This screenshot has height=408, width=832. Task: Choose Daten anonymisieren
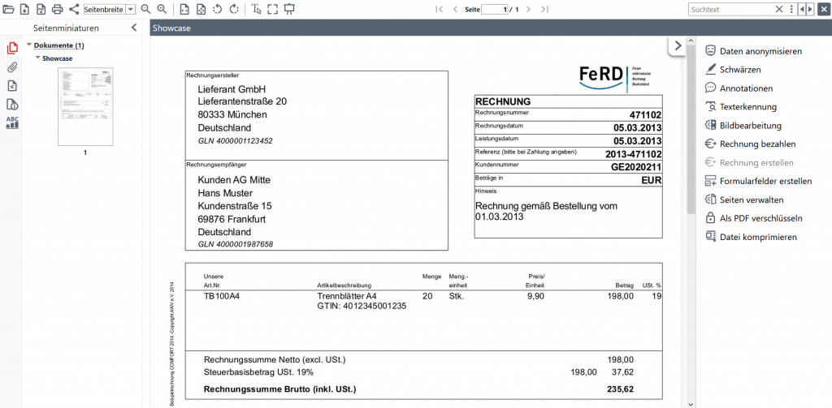(x=753, y=51)
